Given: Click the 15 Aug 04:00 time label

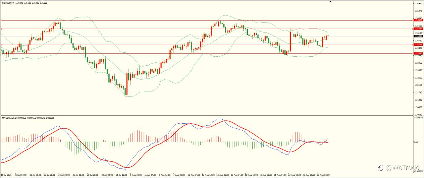Looking at the screenshot, I should point(237,175).
